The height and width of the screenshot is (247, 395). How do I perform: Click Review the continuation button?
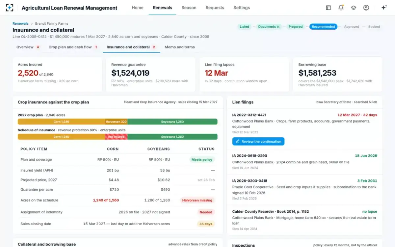coord(258,141)
